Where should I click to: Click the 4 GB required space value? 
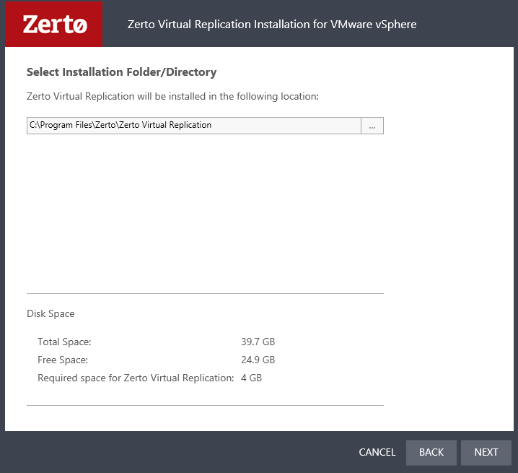tap(251, 378)
